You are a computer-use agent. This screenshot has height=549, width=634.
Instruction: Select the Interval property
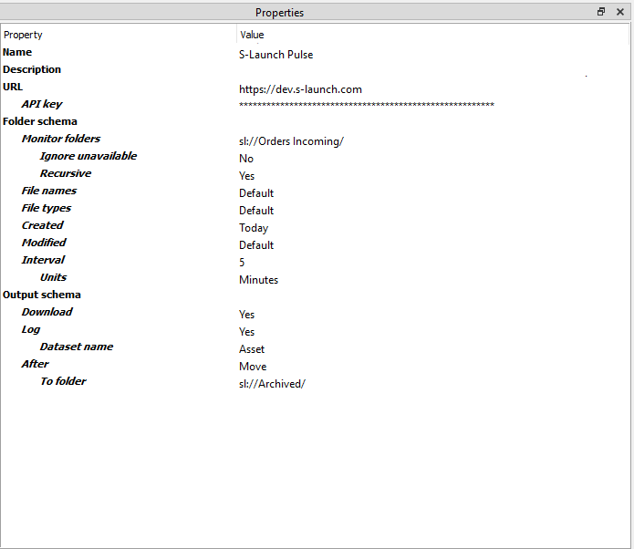[43, 260]
